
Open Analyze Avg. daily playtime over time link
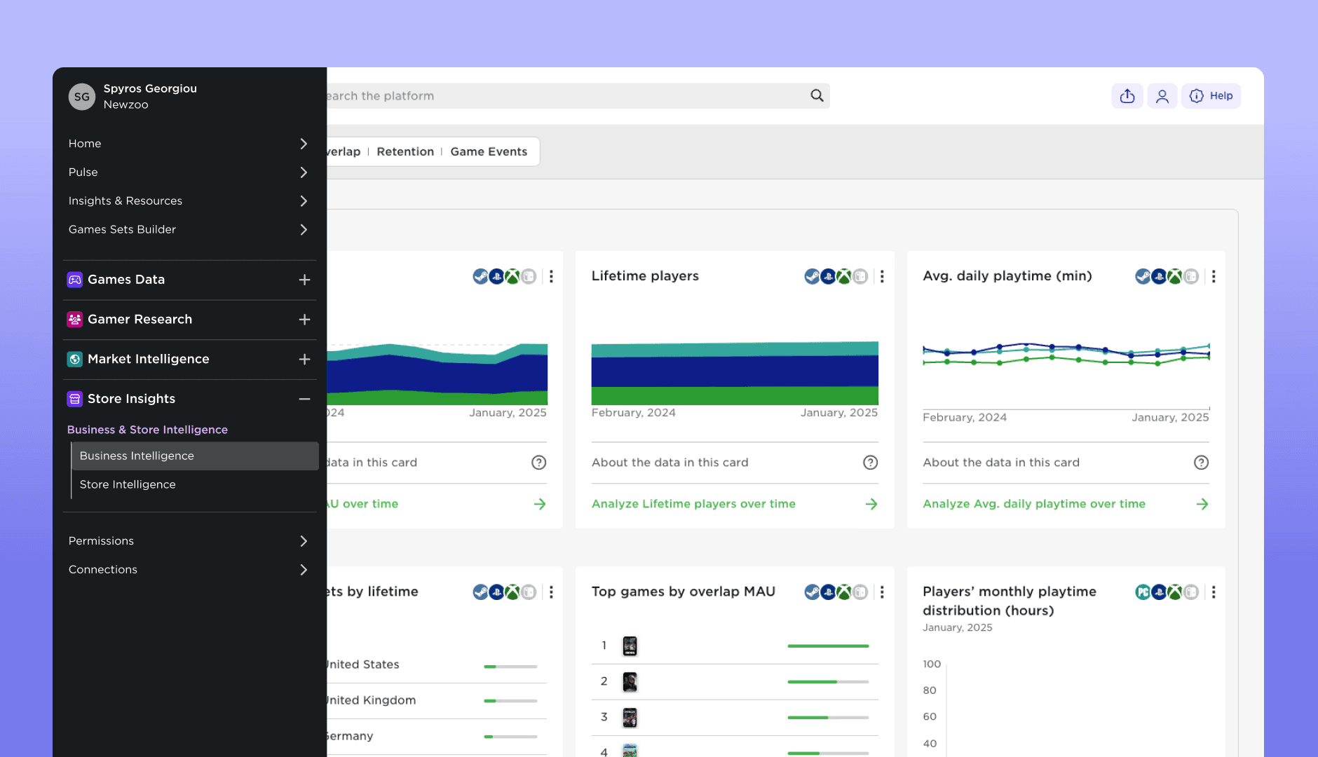(x=1034, y=504)
